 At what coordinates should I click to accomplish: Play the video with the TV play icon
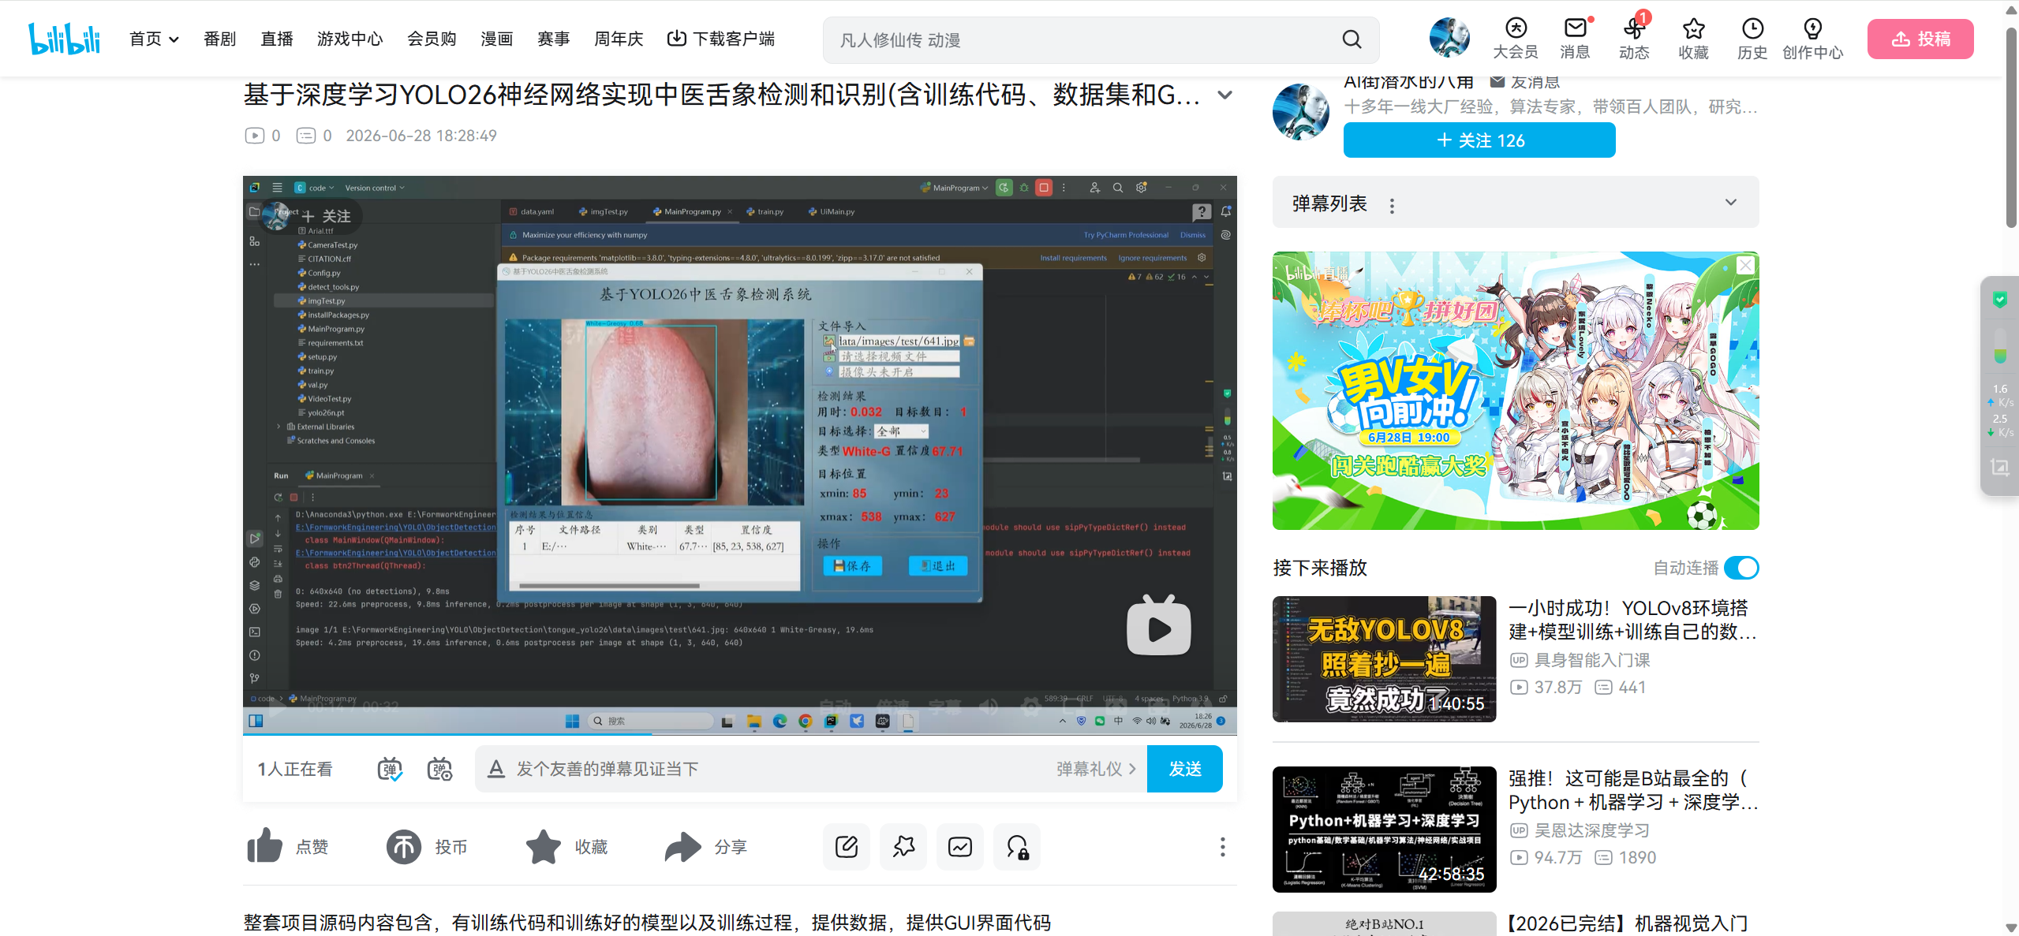(1159, 625)
